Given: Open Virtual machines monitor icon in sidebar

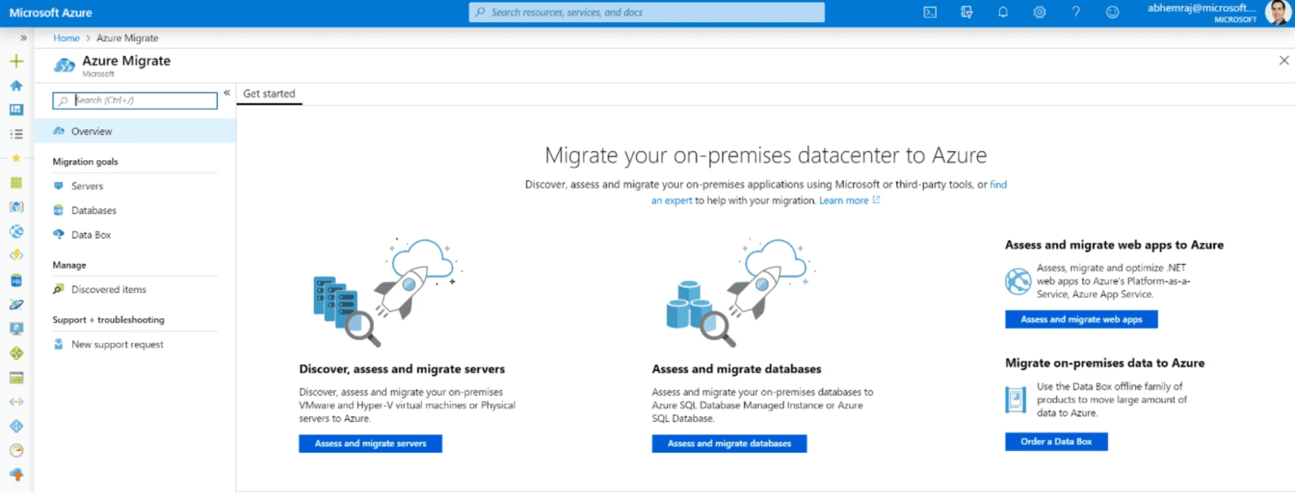Looking at the screenshot, I should pyautogui.click(x=16, y=328).
